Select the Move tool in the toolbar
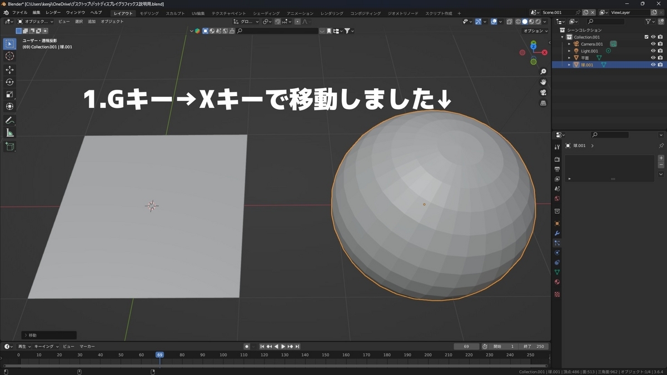Screen dimensions: 667x375 [x=9, y=70]
